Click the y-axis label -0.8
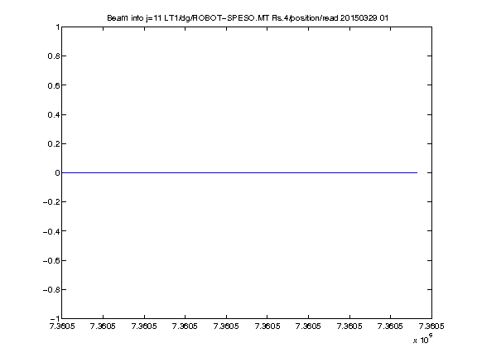Screen dimensions: 477x358 tap(51, 289)
